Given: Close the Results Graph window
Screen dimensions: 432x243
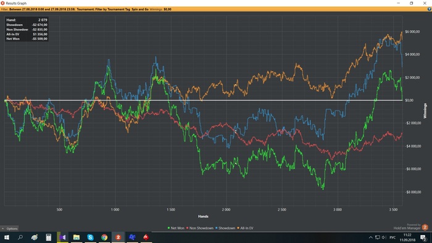Looking at the screenshot, I should click(425, 3).
